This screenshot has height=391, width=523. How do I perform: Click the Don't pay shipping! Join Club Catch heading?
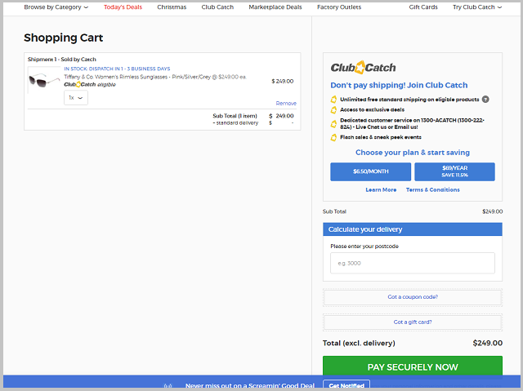399,85
